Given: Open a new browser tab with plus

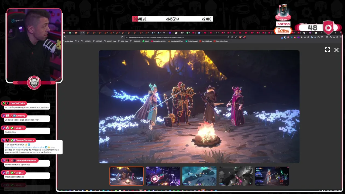Looking at the screenshot, I should click(x=321, y=33).
